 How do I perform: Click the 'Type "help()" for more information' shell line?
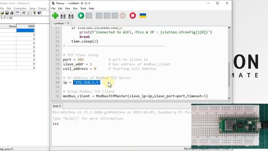click(x=88, y=118)
